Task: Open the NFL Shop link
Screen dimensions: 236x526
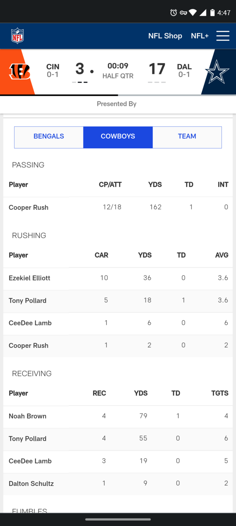Action: [x=165, y=36]
